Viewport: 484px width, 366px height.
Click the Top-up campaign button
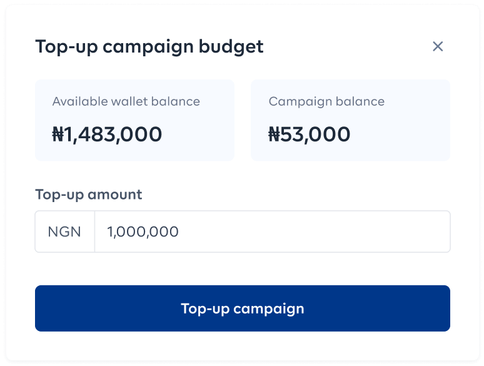(x=242, y=308)
